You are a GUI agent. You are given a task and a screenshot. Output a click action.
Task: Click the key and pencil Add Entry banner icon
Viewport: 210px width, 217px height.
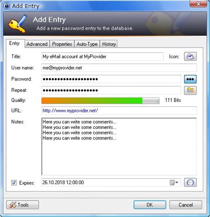tap(18, 23)
